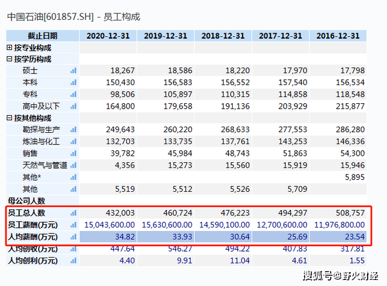Screen dimensions: 387x286
Task: Click the 人均创利(万元) row label
Action: point(33,261)
